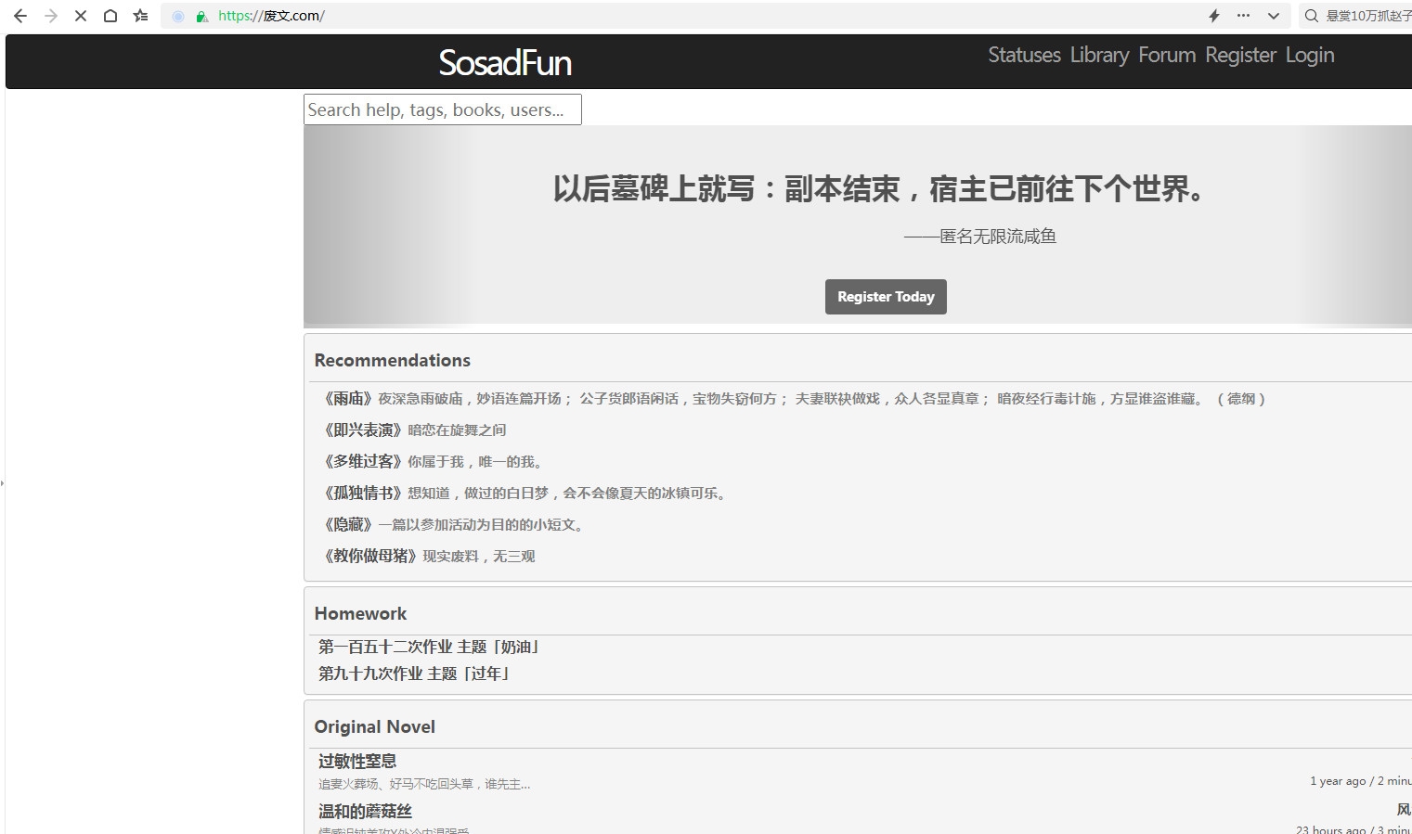1412x834 pixels.
Task: View site security via the lock icon
Action: pyautogui.click(x=201, y=16)
